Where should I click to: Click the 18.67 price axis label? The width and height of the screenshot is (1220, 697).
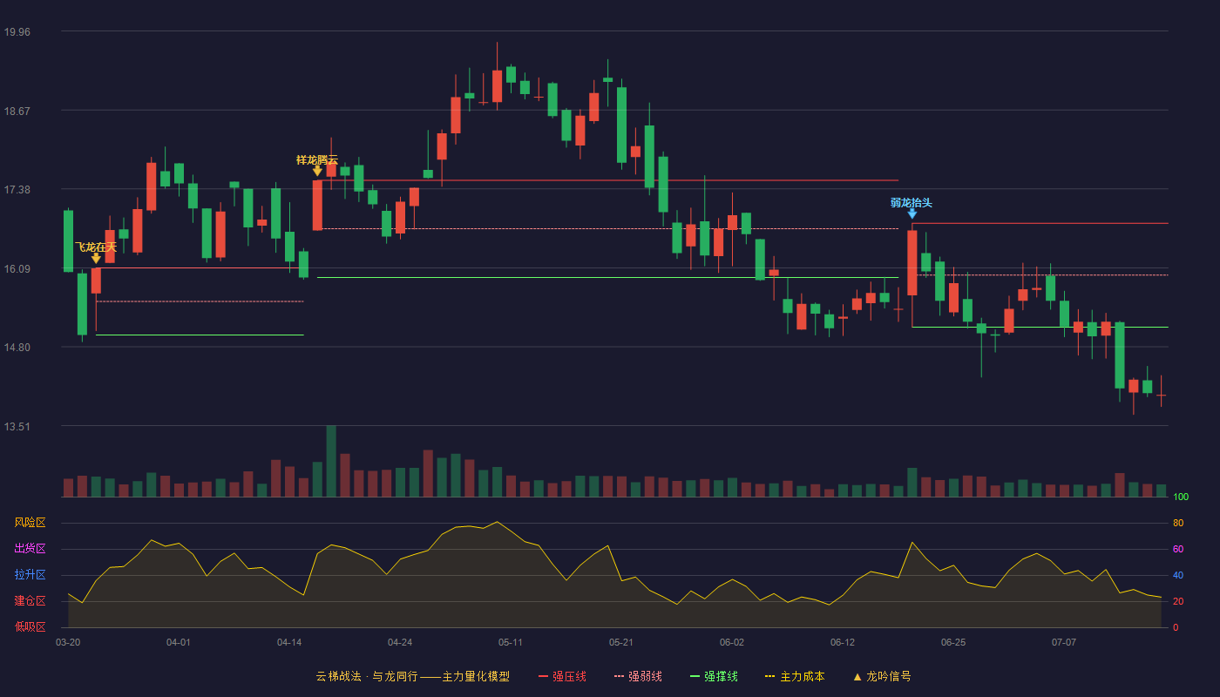point(17,111)
